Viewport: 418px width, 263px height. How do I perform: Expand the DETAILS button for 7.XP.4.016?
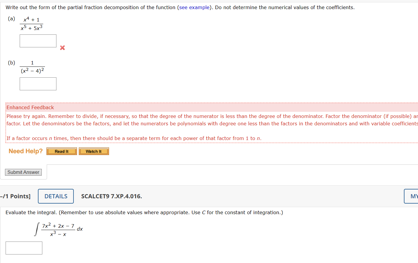click(56, 196)
